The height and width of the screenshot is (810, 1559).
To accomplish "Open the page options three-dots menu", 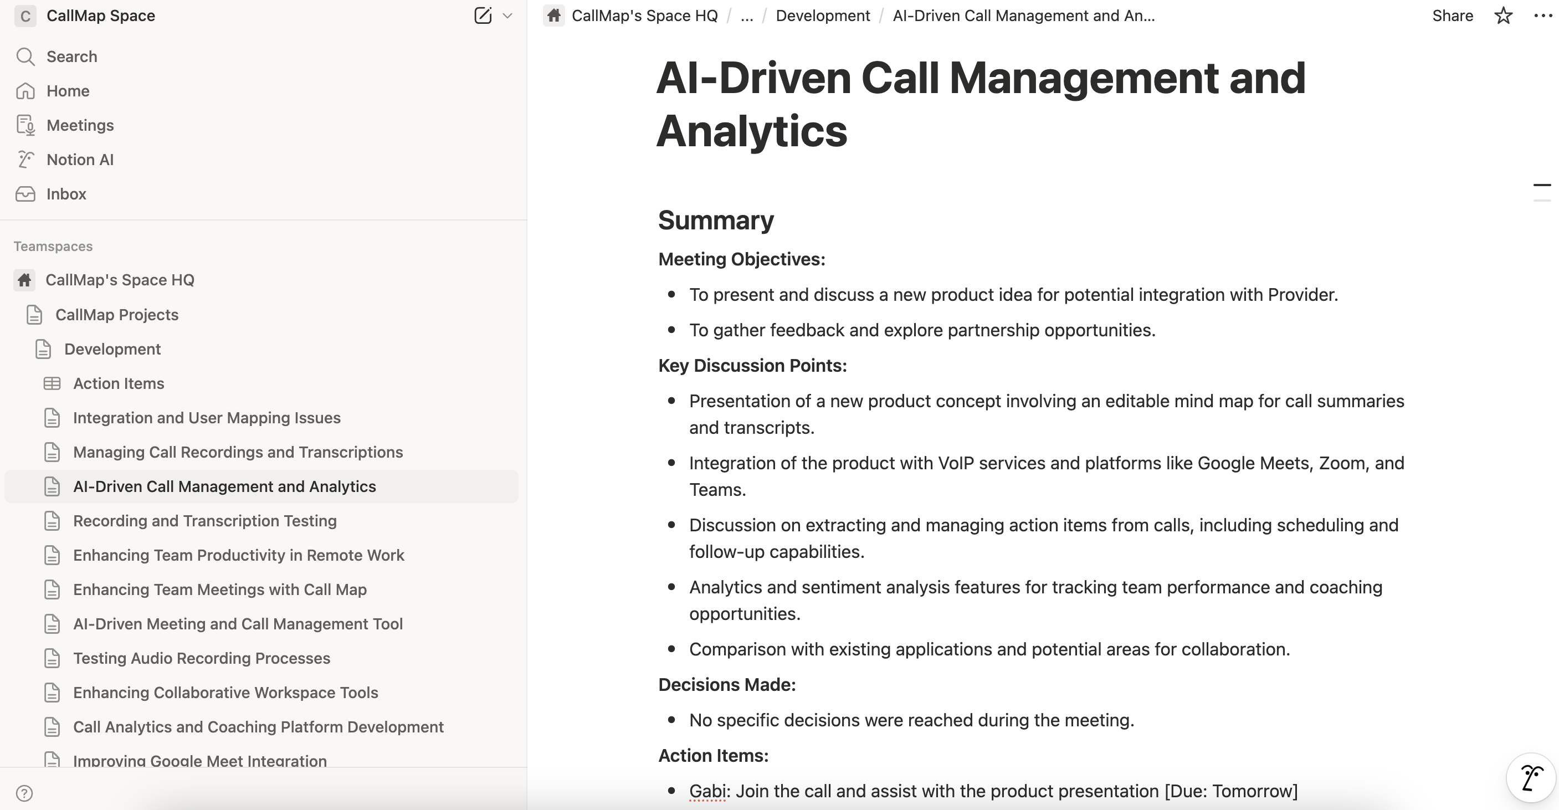I will (x=1543, y=16).
